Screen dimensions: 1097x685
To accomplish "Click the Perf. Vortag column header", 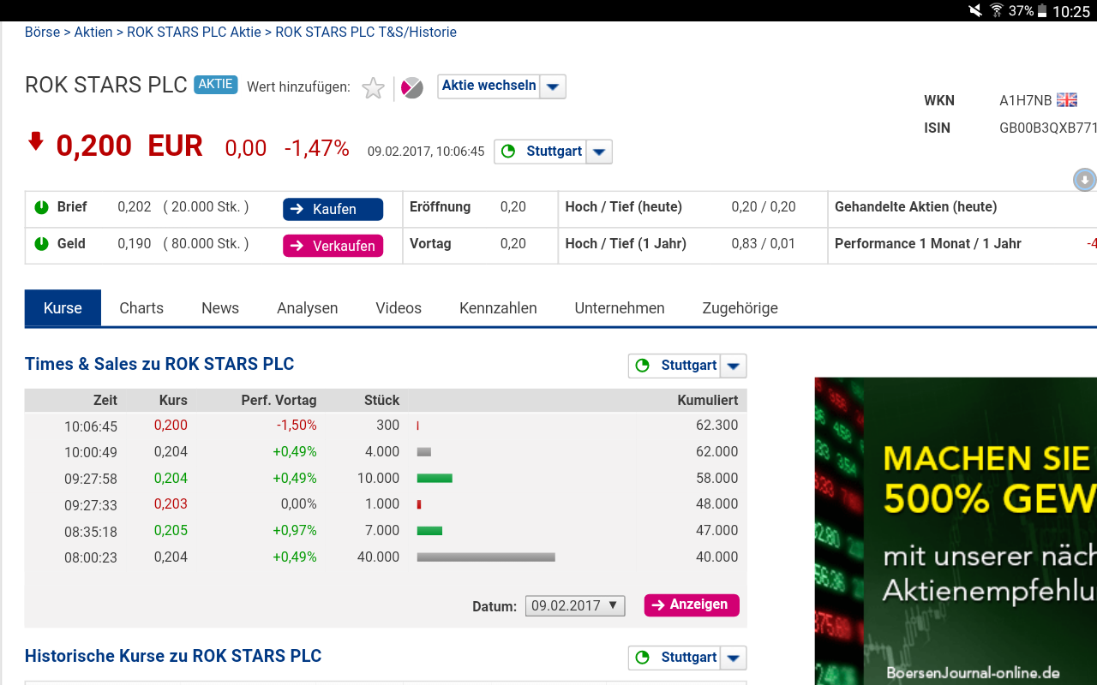I will (x=279, y=401).
